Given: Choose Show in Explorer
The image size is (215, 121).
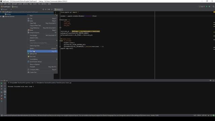Looking at the screenshot, I should click(x=42, y=64).
